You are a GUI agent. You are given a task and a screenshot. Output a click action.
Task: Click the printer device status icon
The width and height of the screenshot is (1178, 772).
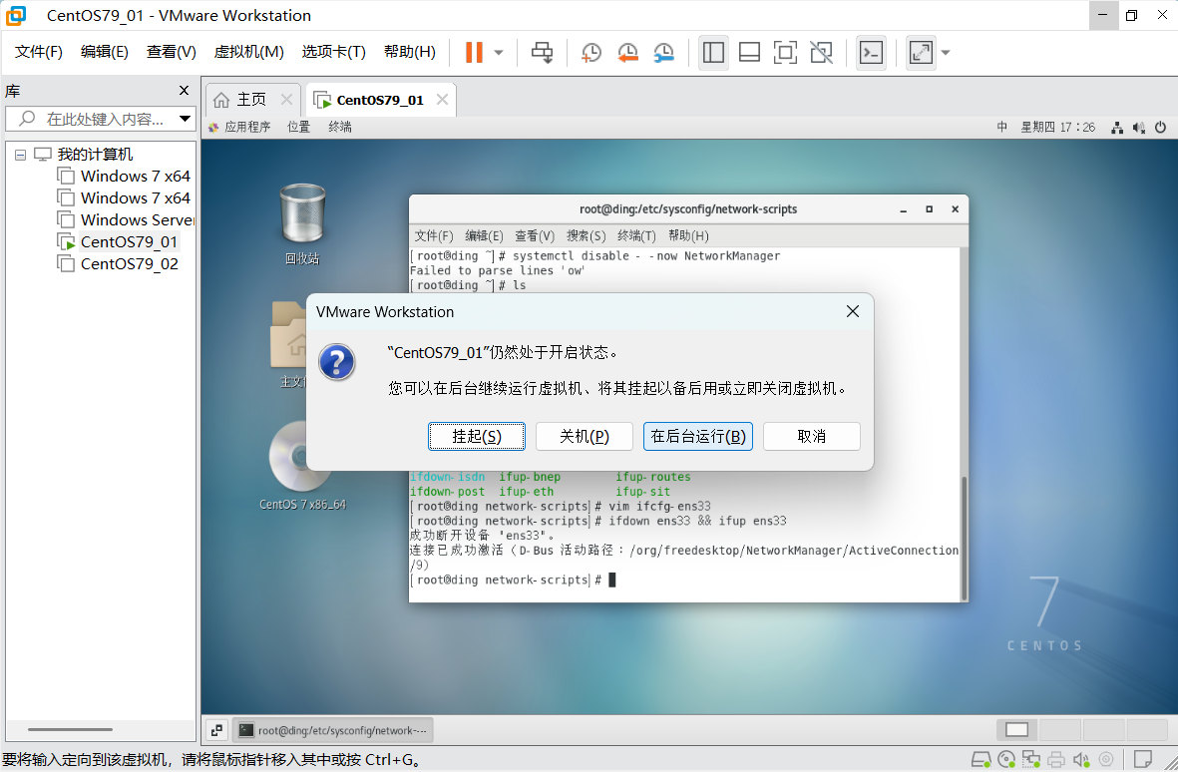coord(1056,760)
